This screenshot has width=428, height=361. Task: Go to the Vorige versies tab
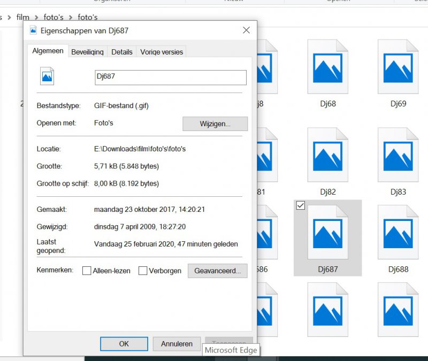(161, 52)
